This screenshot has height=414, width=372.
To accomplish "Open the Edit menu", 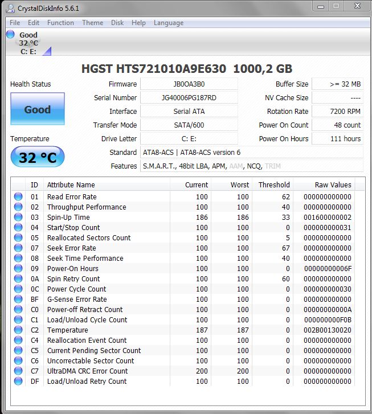I will [x=34, y=23].
